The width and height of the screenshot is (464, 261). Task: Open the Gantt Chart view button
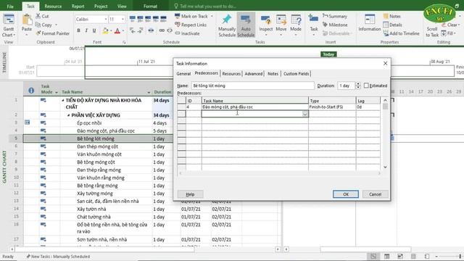[9, 26]
